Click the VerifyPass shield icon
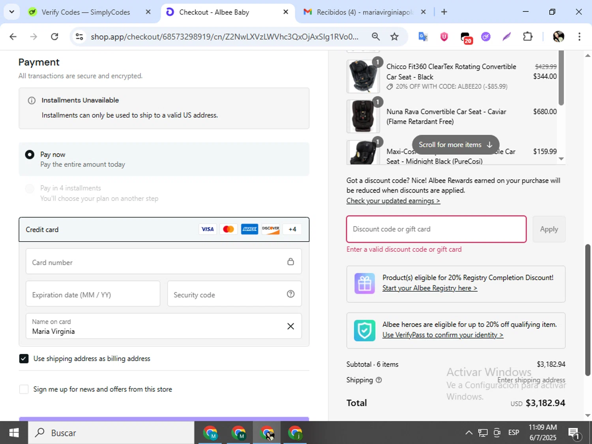Screen dimensions: 592x444 (x=365, y=330)
